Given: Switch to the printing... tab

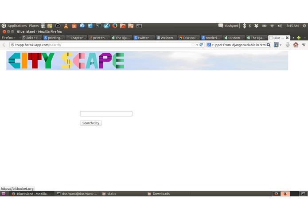Looking at the screenshot, I should [x=54, y=38].
